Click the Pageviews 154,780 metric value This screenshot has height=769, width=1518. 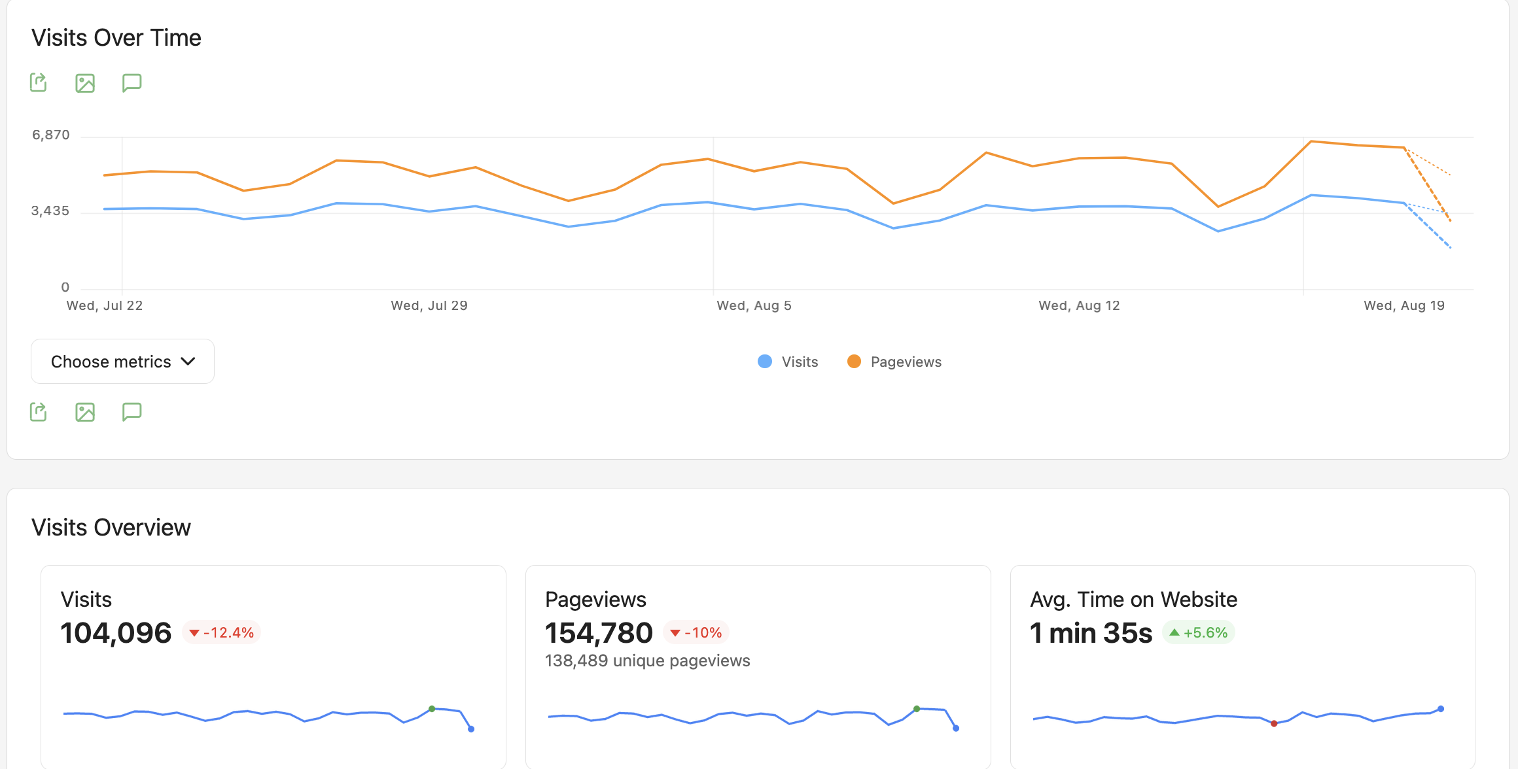coord(599,633)
